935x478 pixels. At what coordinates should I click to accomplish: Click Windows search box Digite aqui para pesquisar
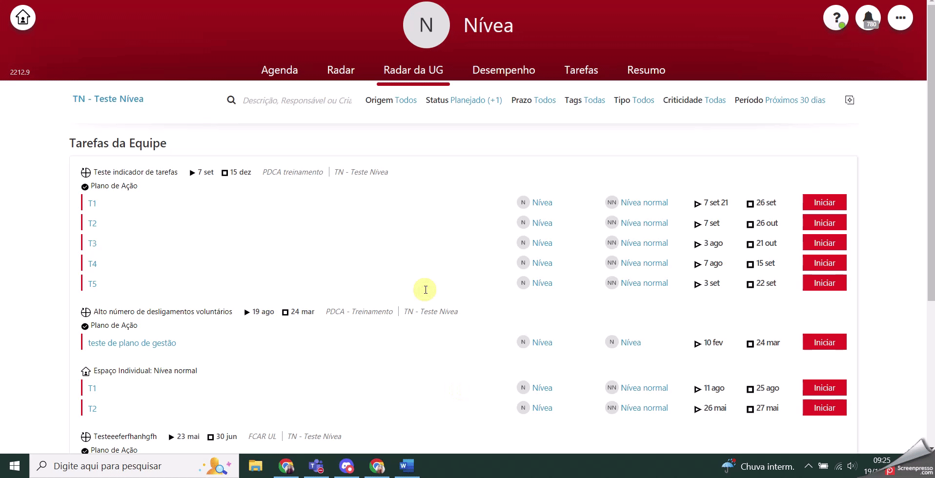click(134, 466)
